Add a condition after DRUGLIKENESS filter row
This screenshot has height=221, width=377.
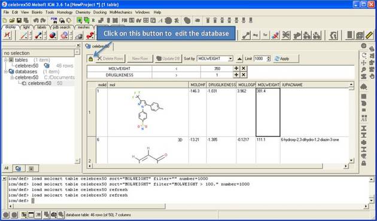tap(236, 75)
